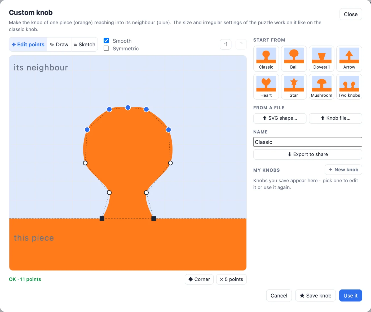
Task: Click the knob Name input field
Action: click(308, 142)
